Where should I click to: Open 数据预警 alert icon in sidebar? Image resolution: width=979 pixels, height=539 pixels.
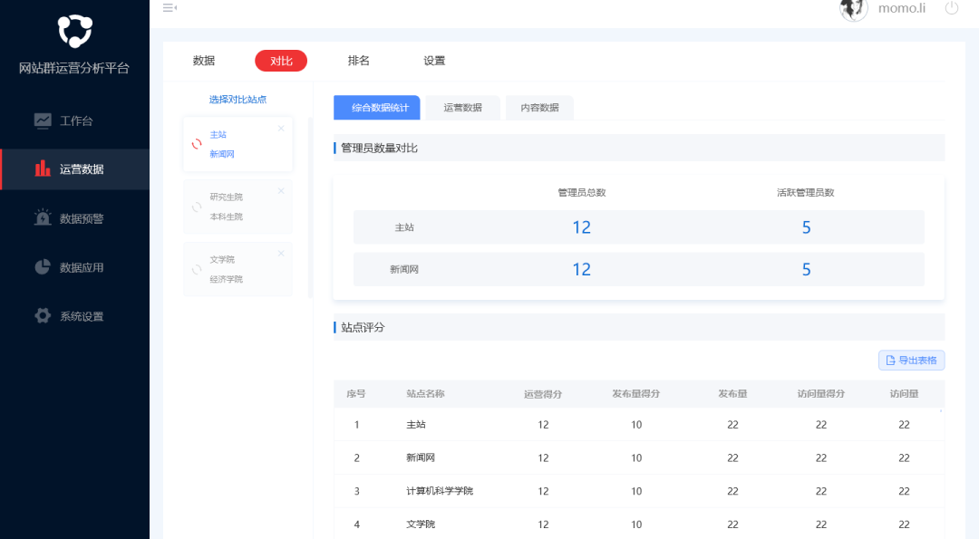point(41,217)
